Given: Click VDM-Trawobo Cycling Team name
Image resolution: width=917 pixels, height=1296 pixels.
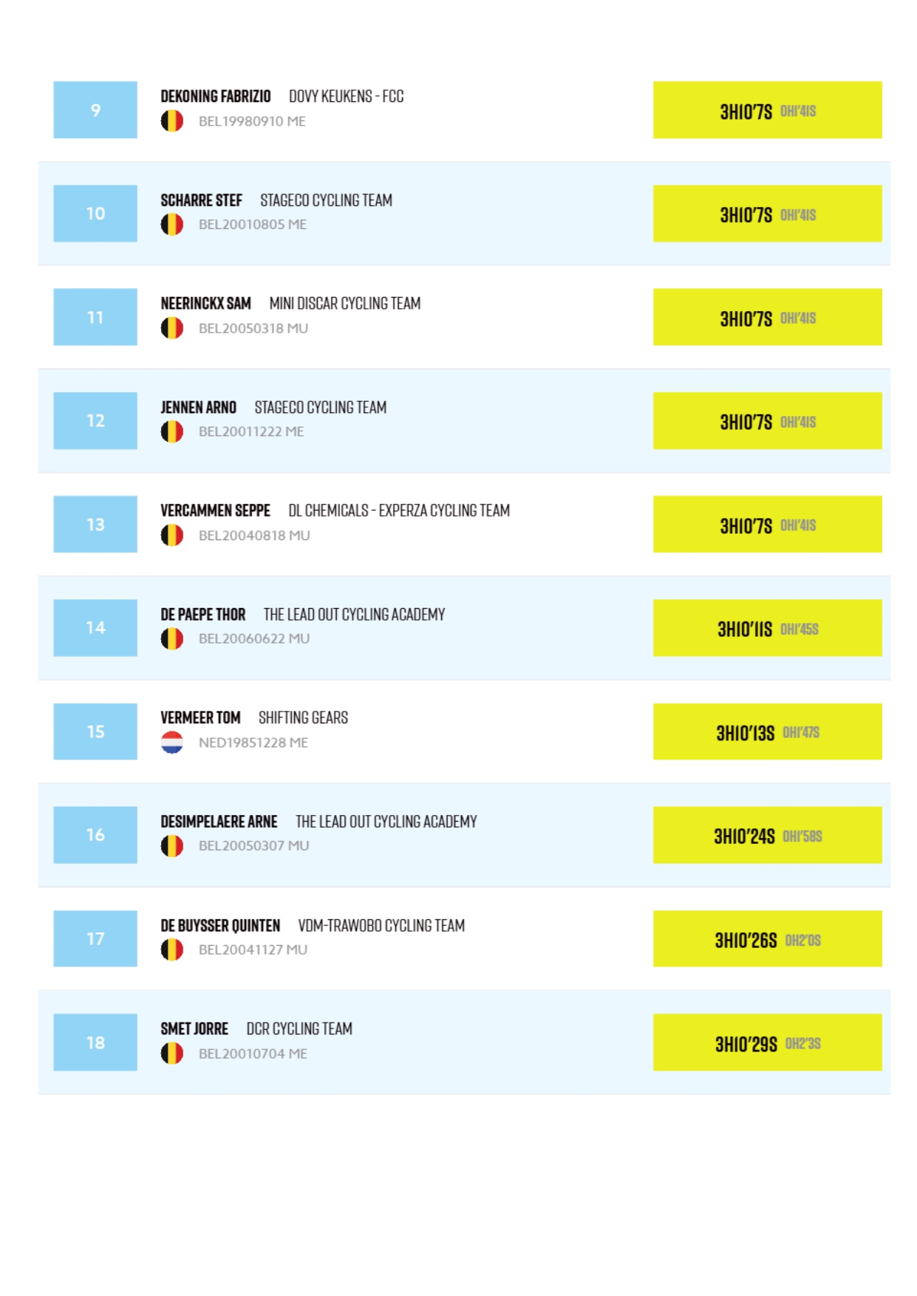Looking at the screenshot, I should coord(381,926).
